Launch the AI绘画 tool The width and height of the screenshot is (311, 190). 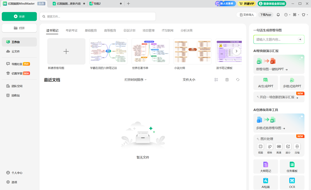click(x=266, y=182)
